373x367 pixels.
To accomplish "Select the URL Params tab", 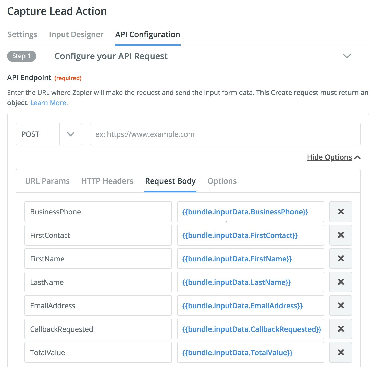I will pos(47,181).
